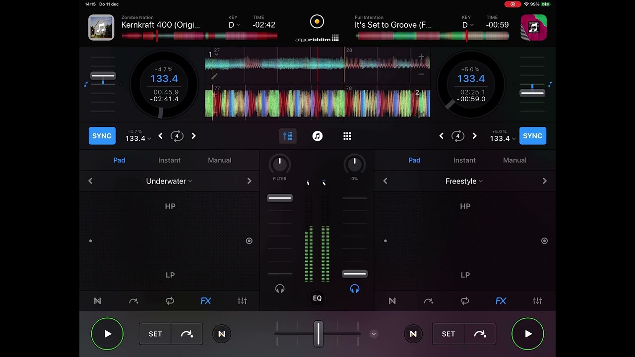
Task: Click the It's Set to Groove track title
Action: click(x=393, y=25)
